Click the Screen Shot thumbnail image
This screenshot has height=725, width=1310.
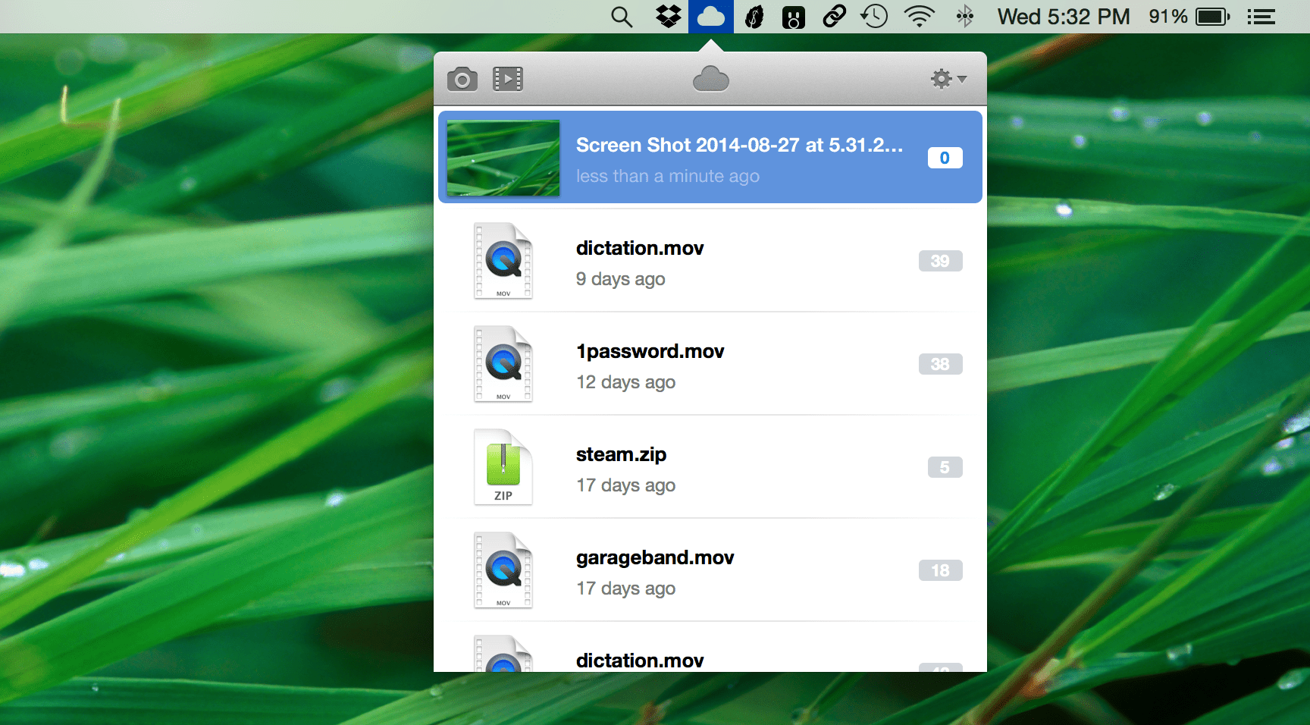[x=503, y=157]
